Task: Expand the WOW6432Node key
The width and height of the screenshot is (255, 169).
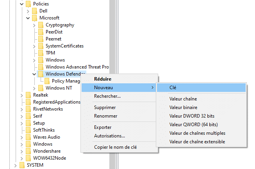Action: click(x=21, y=158)
